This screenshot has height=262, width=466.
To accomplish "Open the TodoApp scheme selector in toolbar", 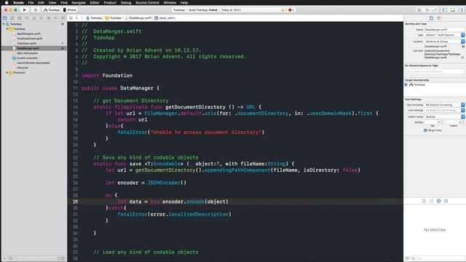I will coord(52,9).
